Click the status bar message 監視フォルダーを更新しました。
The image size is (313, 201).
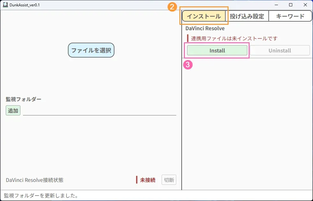pos(41,195)
